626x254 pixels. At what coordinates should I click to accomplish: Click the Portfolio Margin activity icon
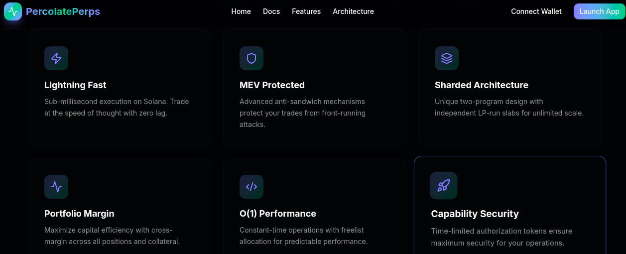click(56, 187)
